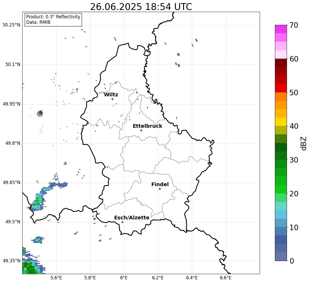The height and width of the screenshot is (283, 310).
Task: Click the 5.8°E longitude label
Action: tap(90, 278)
